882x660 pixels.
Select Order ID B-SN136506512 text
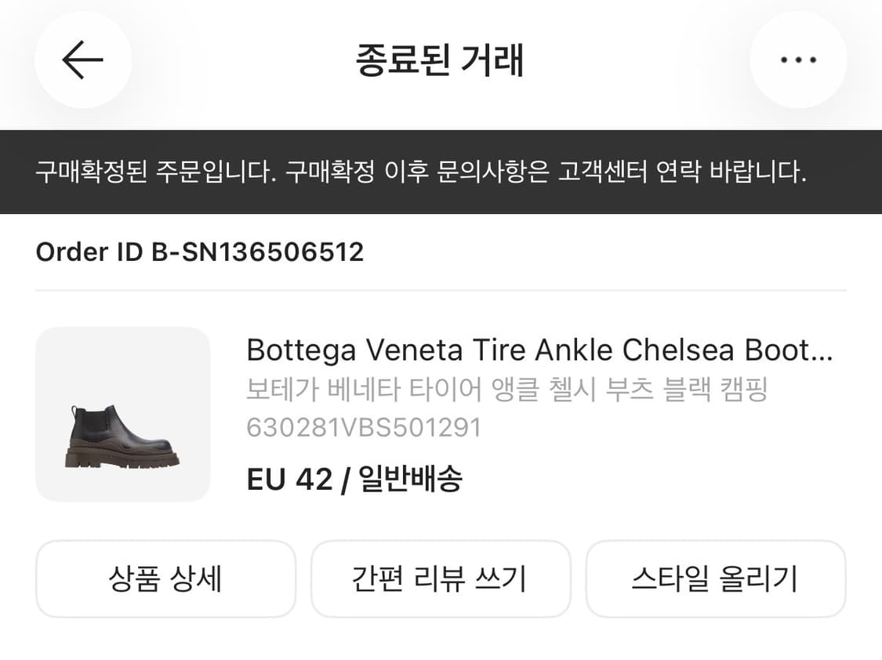tap(199, 252)
